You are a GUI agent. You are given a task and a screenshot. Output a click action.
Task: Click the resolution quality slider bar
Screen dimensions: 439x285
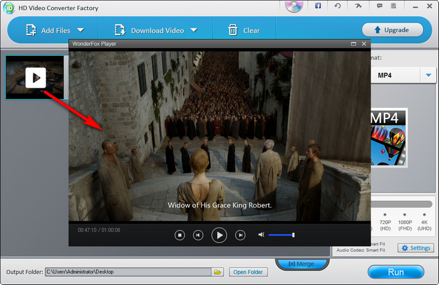[x=402, y=204]
